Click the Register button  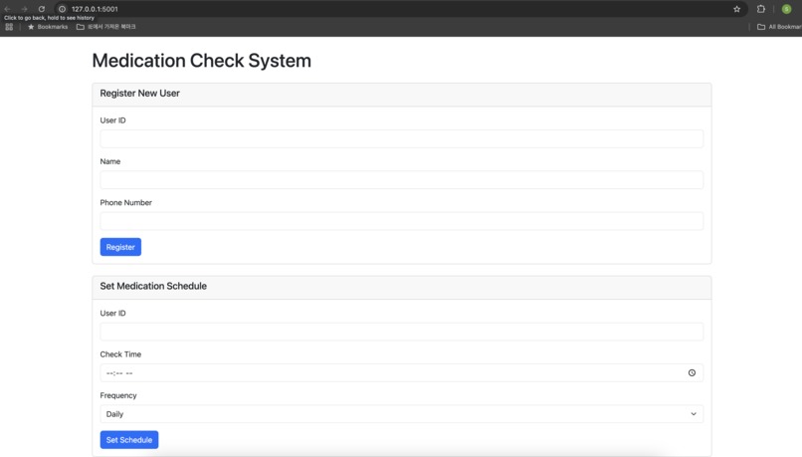120,247
